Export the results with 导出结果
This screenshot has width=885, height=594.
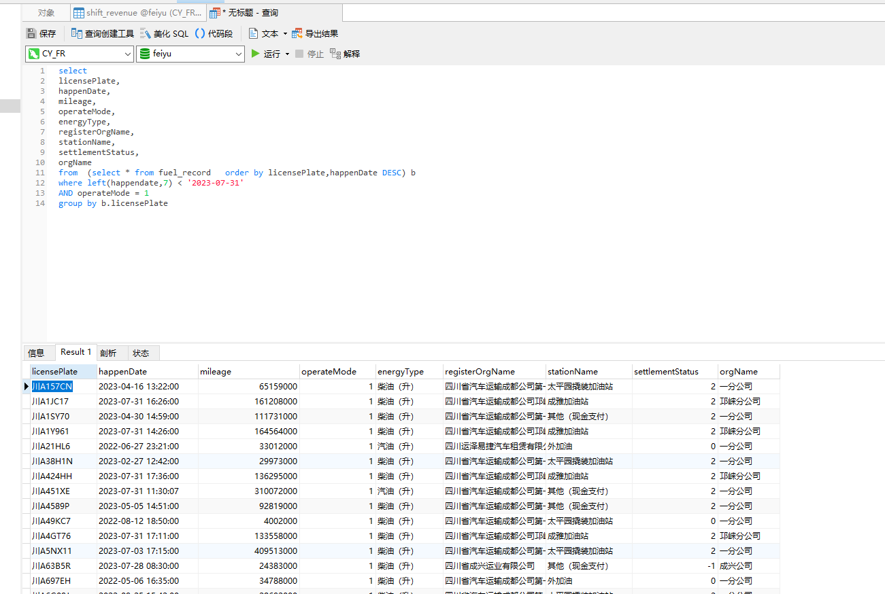pos(315,33)
